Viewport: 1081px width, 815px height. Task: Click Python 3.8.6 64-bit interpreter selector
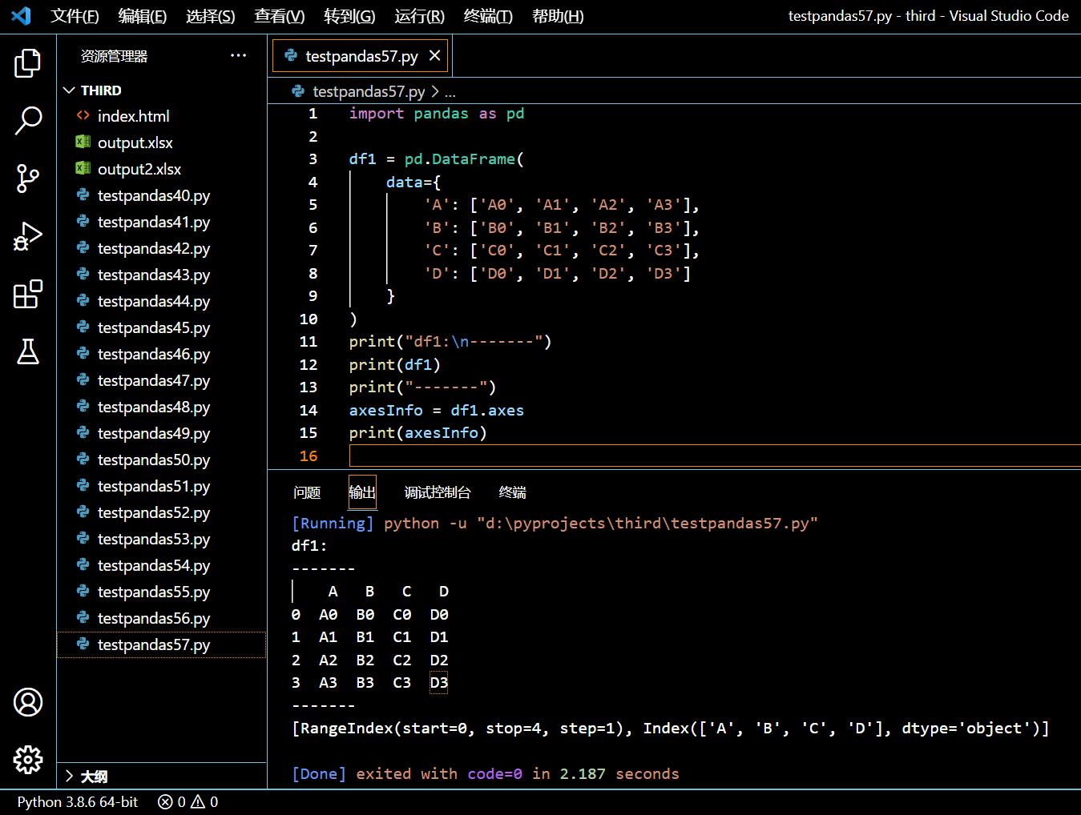click(x=78, y=801)
